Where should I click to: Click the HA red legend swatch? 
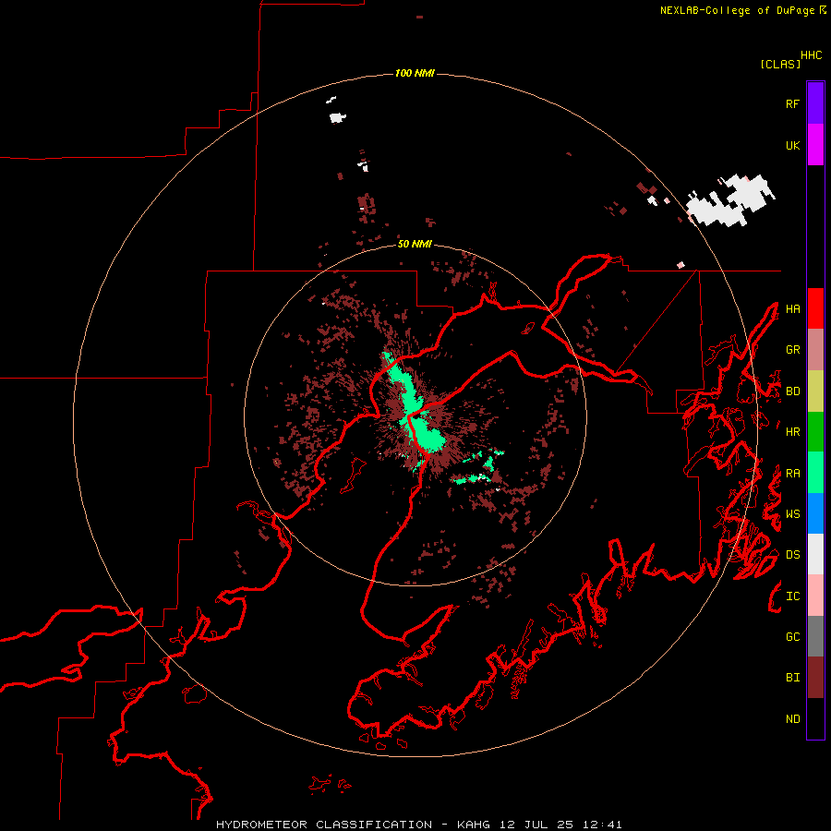pyautogui.click(x=815, y=308)
